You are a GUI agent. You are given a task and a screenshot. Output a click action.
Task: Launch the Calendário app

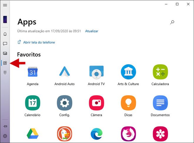(33, 103)
